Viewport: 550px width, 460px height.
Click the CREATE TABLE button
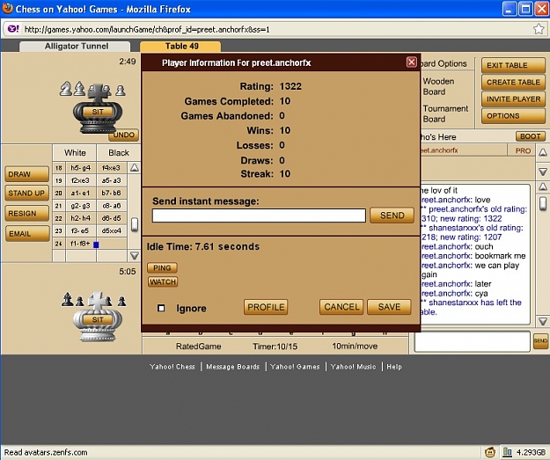click(513, 83)
